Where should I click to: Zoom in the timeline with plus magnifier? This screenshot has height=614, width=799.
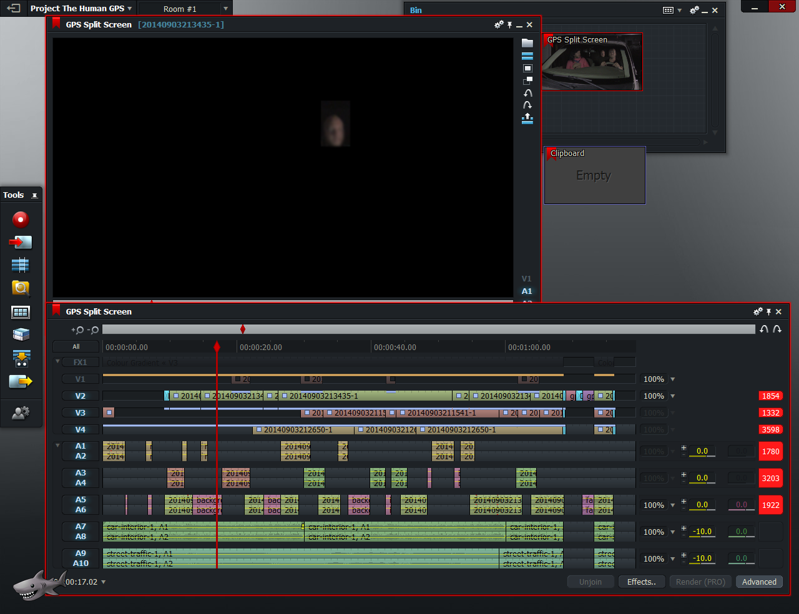tap(77, 330)
